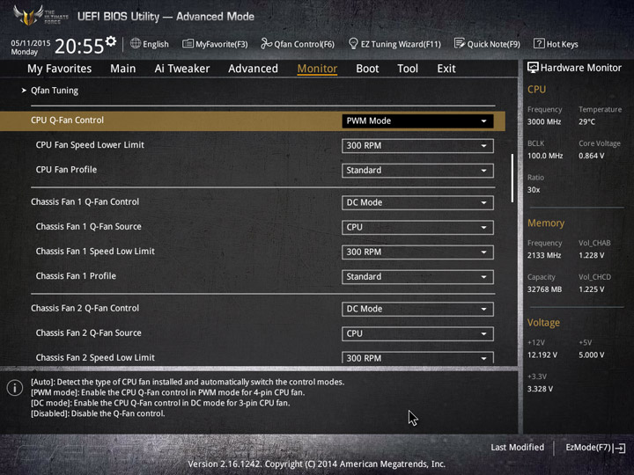Viewport: 634px width, 475px height.
Task: Switch to EzMode(F7)
Action: [x=588, y=448]
